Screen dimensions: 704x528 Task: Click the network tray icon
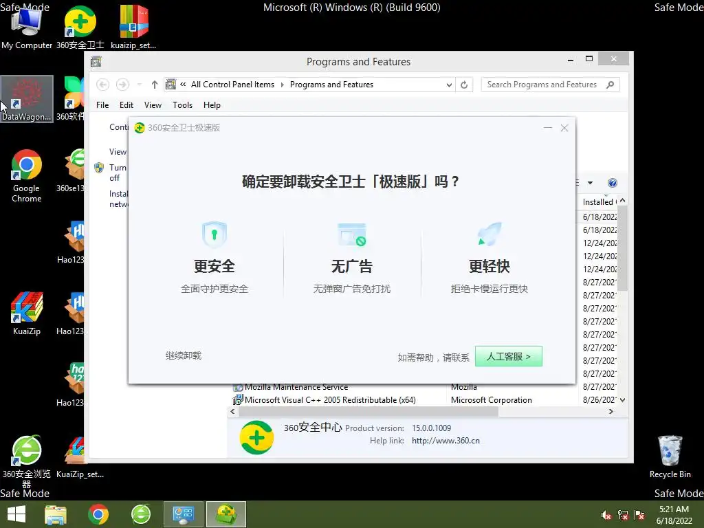point(623,515)
